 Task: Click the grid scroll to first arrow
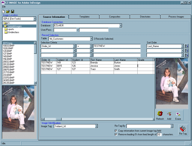43,119
